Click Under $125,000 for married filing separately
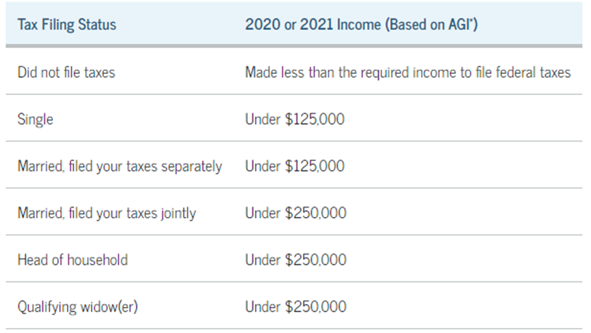This screenshot has width=591, height=333. [294, 166]
